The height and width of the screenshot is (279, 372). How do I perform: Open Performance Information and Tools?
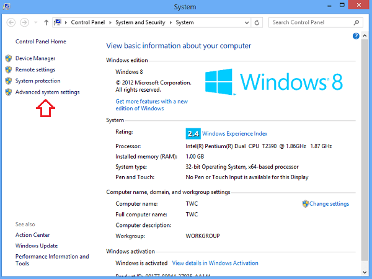click(x=52, y=260)
